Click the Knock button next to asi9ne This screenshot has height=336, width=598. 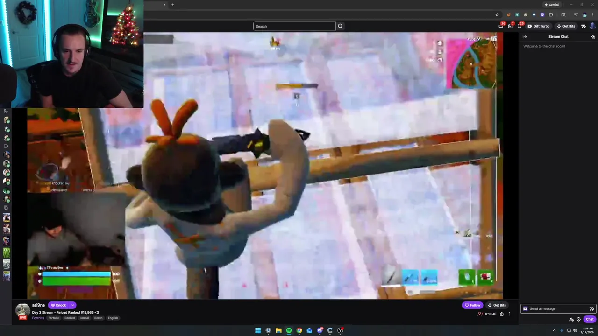[58, 305]
